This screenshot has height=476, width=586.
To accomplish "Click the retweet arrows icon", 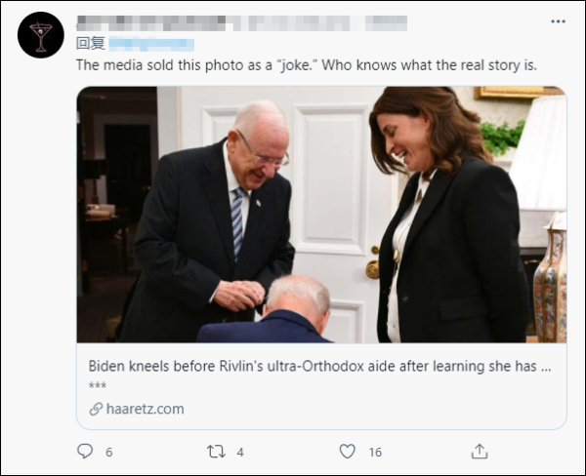I will [x=216, y=451].
